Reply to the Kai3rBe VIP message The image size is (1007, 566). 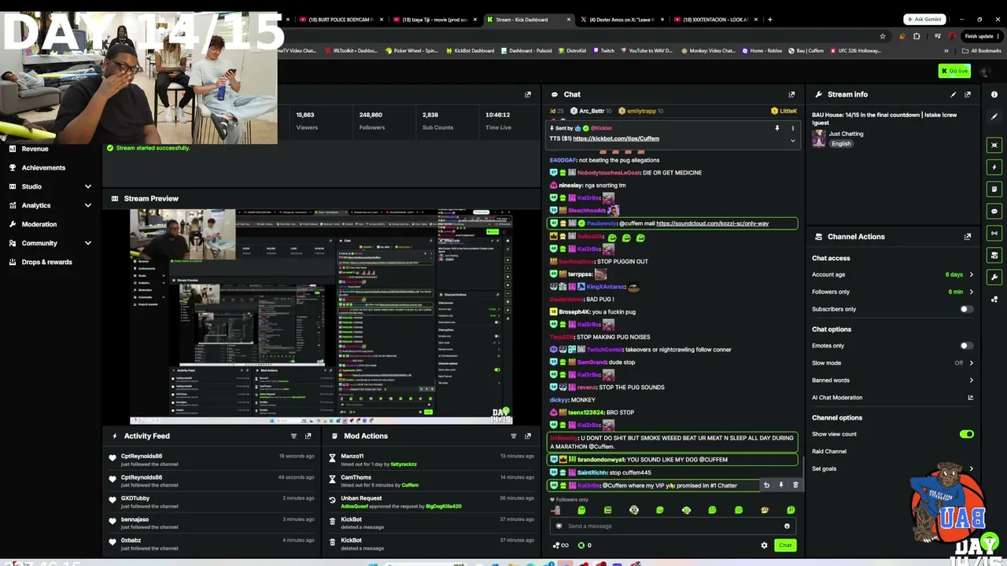(766, 486)
